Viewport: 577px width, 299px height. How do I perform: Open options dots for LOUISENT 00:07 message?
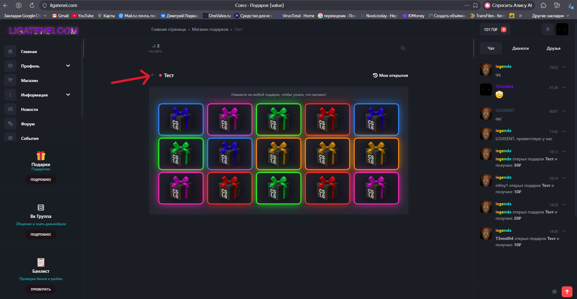564,111
